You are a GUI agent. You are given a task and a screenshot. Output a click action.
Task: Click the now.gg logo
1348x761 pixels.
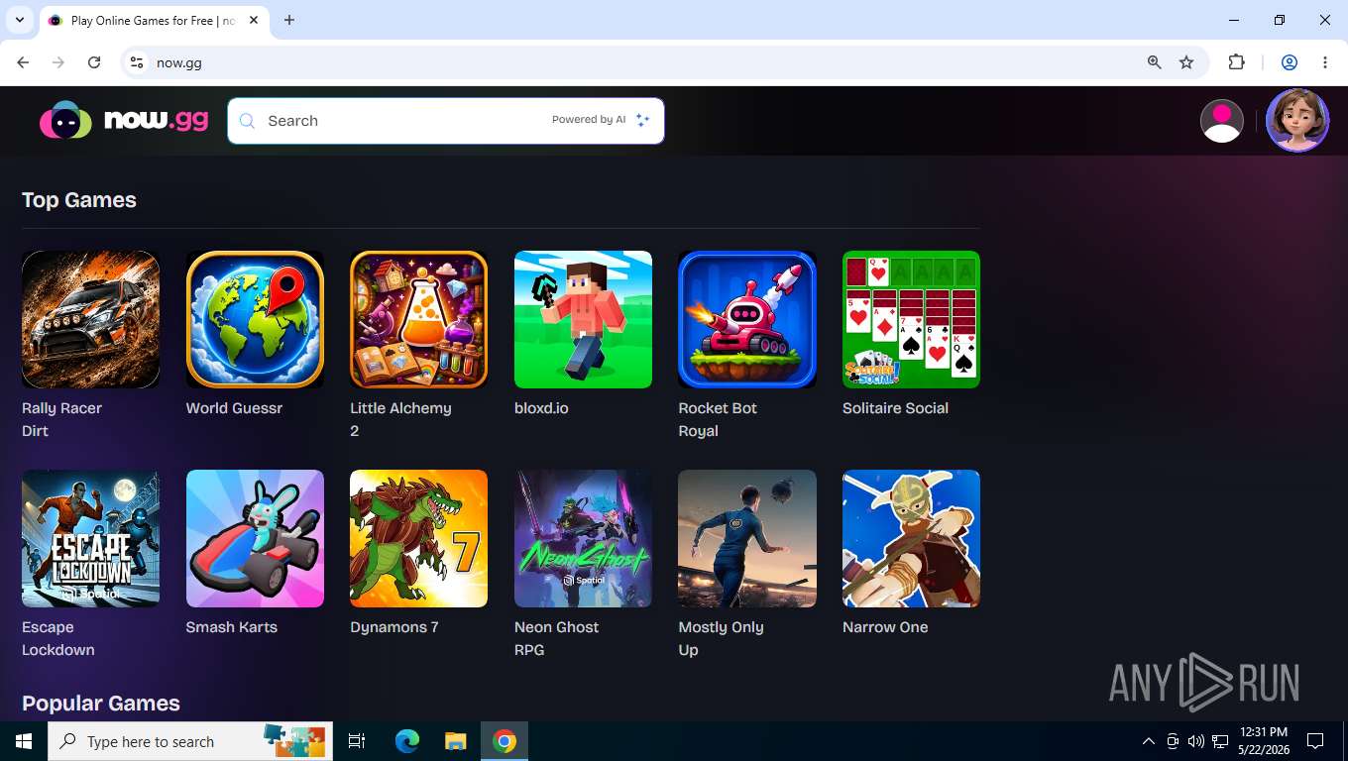coord(124,120)
